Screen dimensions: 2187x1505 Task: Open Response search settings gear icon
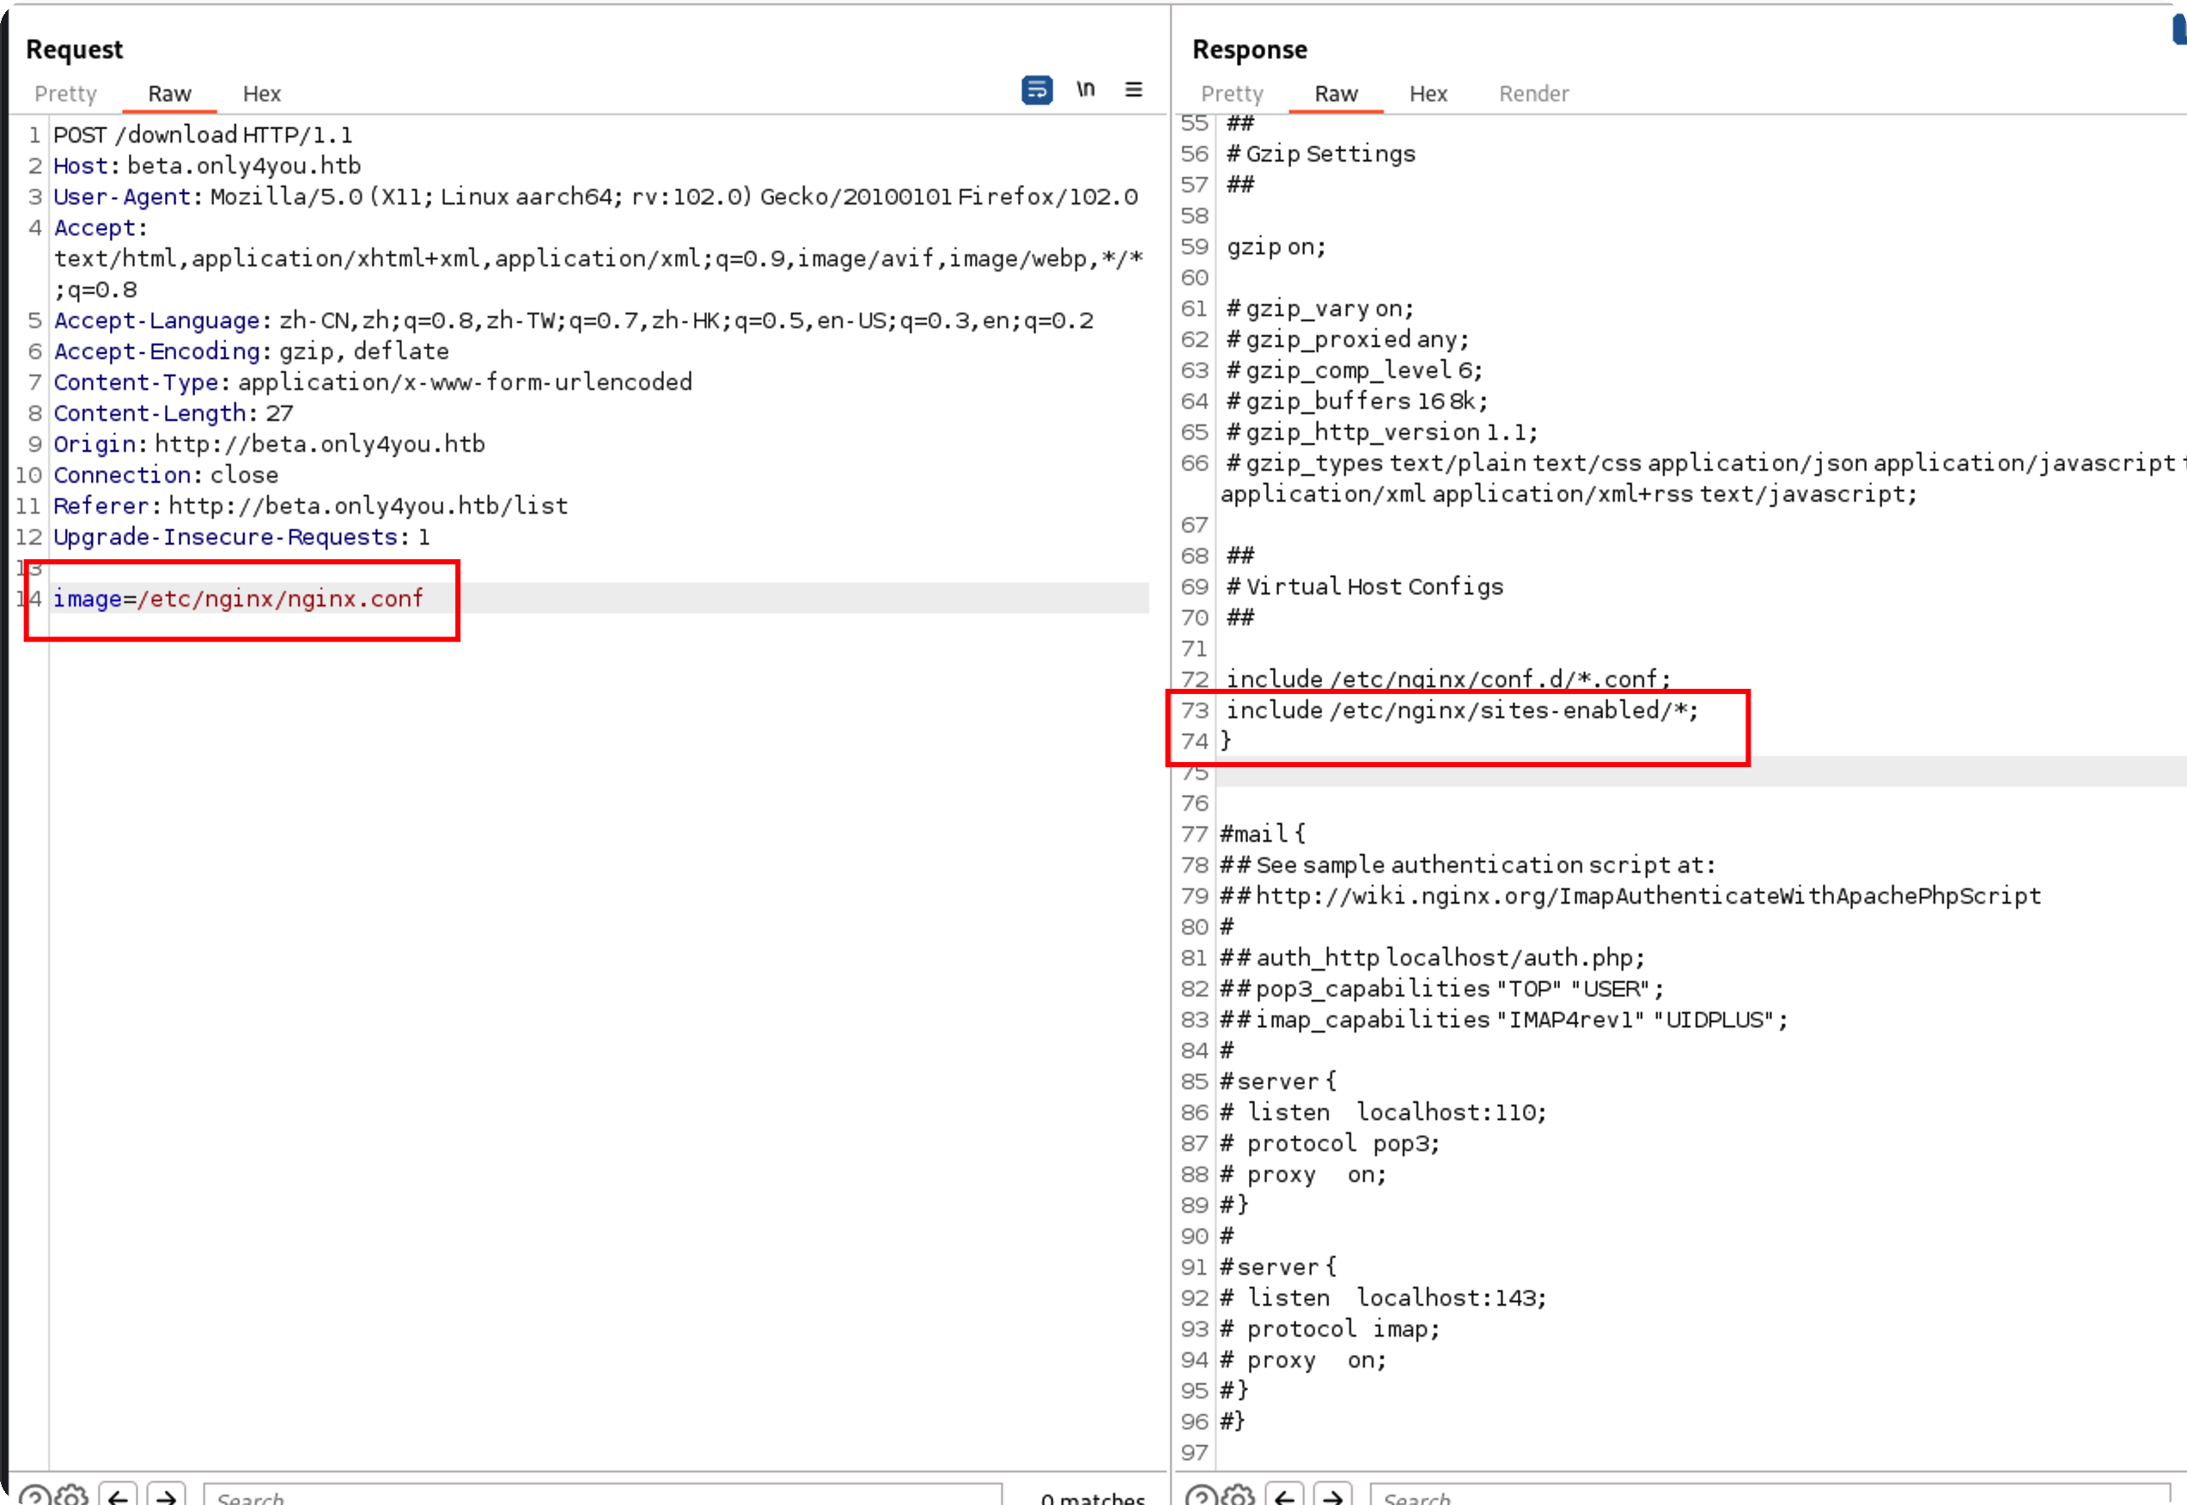(1238, 1496)
